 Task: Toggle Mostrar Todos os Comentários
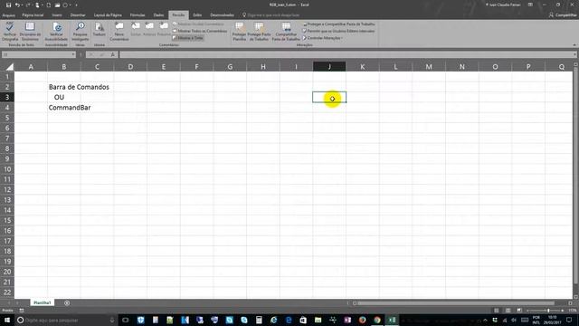point(200,31)
